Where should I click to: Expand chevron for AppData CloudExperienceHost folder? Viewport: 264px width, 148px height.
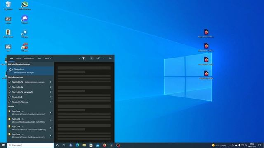tap(50, 113)
